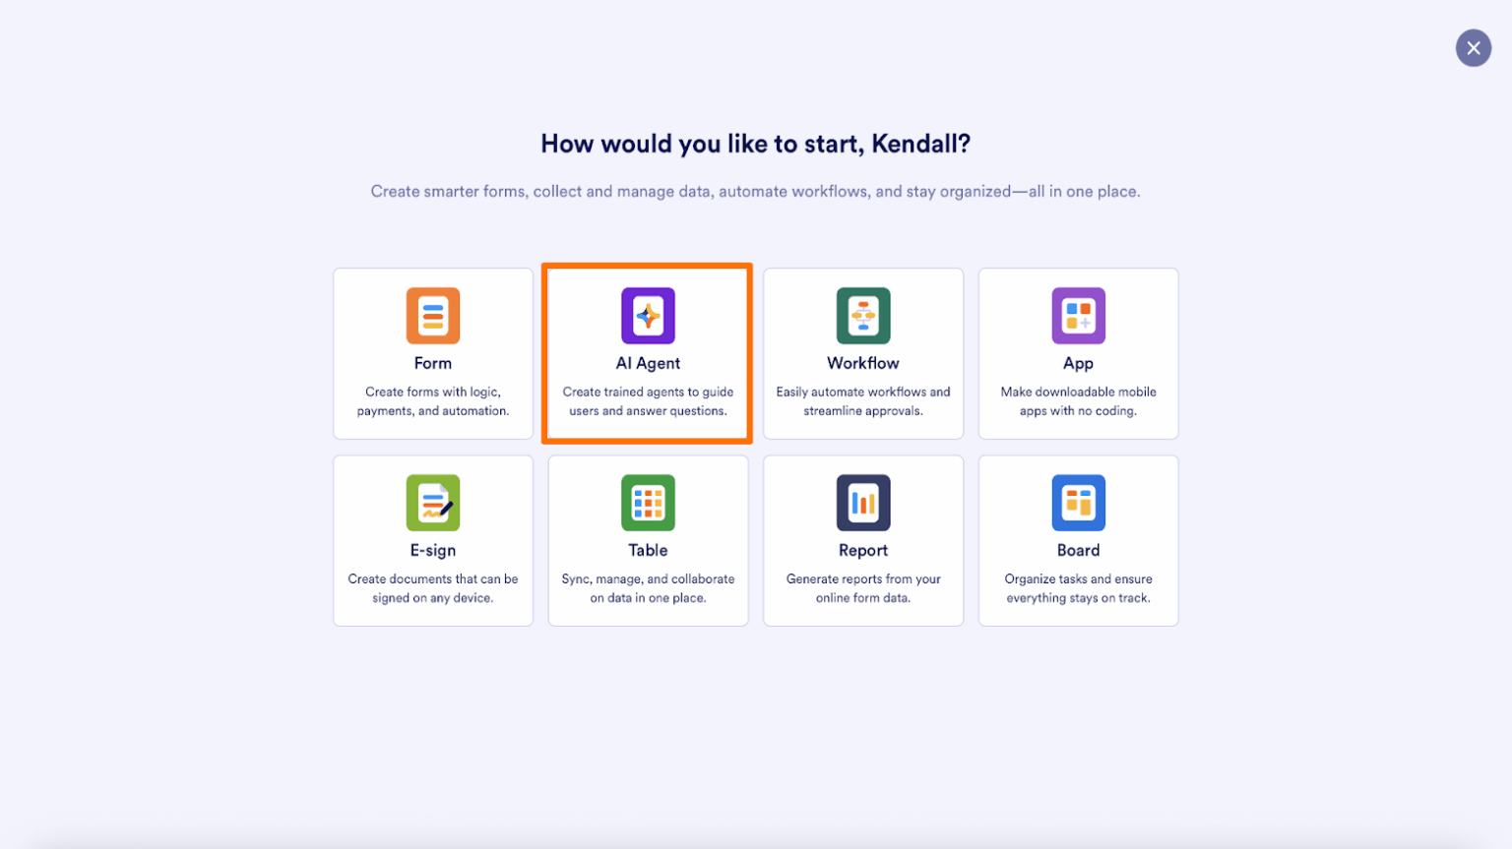Click the Table grid icon
Screen dimensions: 1512x849
pyautogui.click(x=647, y=503)
